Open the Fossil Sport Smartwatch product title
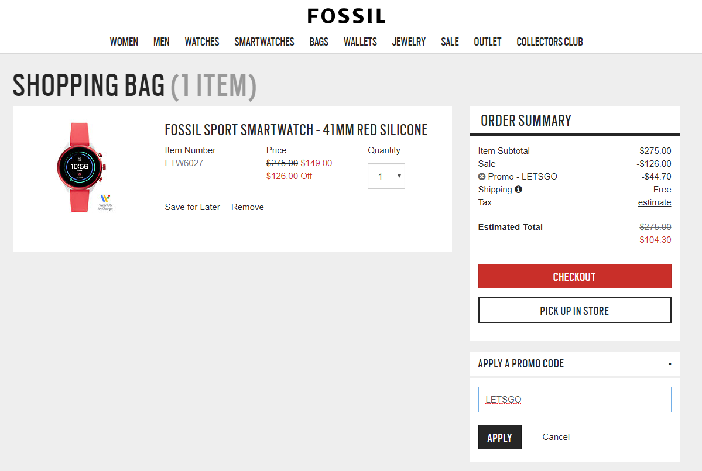 pos(296,130)
